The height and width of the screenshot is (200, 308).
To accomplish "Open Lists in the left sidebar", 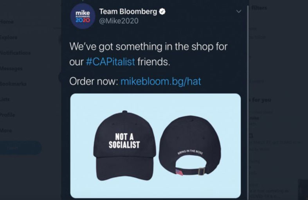I will click(x=5, y=99).
